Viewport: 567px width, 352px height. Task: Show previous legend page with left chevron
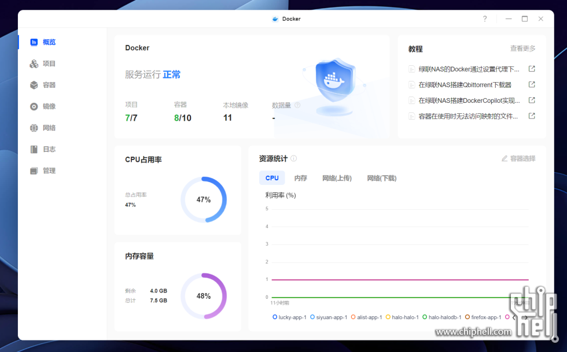pos(514,317)
